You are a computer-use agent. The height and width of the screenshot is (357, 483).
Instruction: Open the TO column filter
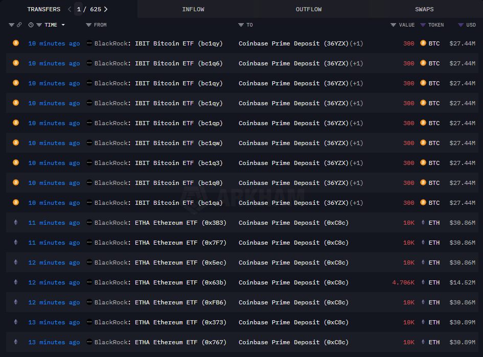pos(241,25)
